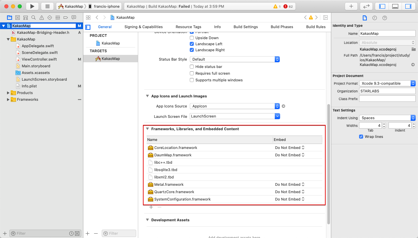Jump to previous issue chevron
Screen dimensions: 418x238
tap(305, 17)
